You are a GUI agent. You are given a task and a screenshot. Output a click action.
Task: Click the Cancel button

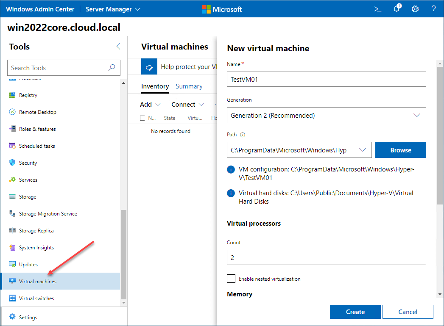click(x=408, y=312)
